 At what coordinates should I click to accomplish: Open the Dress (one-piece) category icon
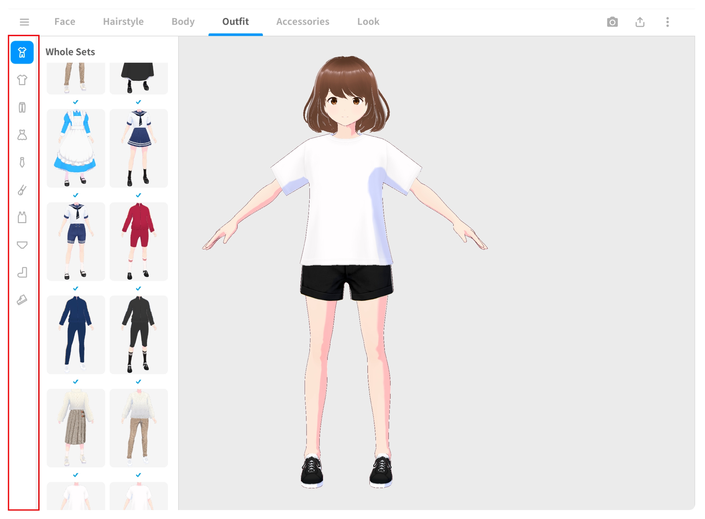click(x=22, y=135)
